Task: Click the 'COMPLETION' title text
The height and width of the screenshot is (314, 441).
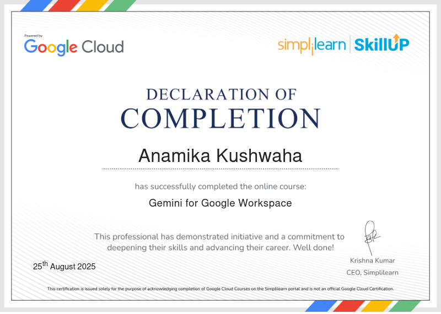Action: click(221, 118)
